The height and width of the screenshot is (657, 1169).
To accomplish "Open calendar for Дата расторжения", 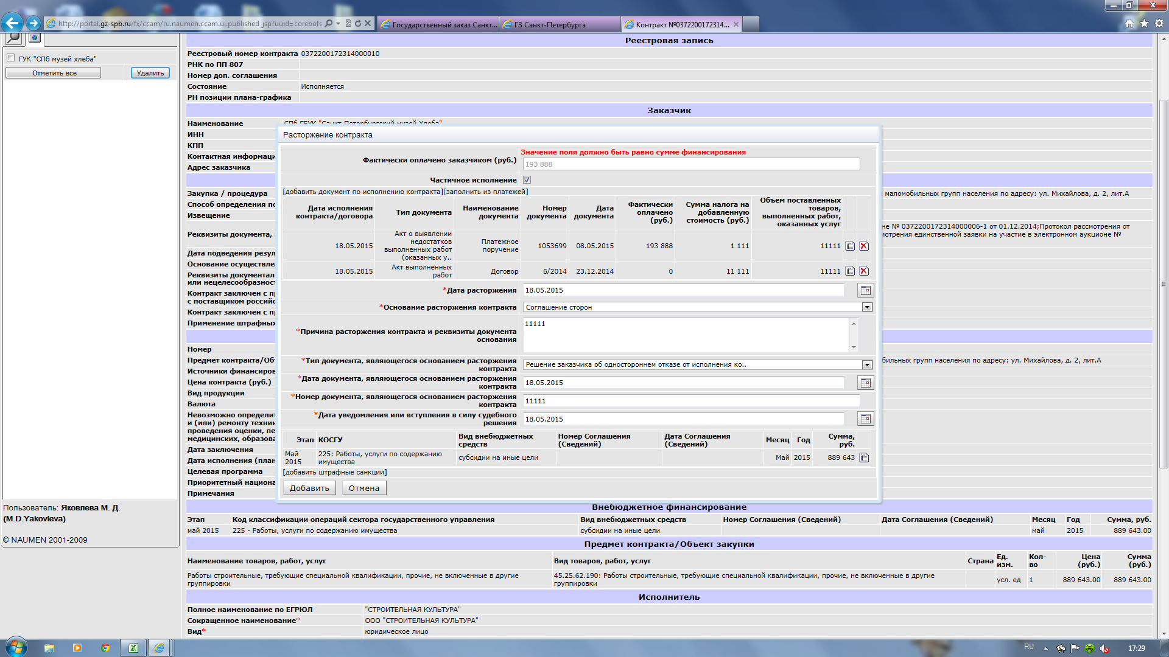I will pos(865,290).
